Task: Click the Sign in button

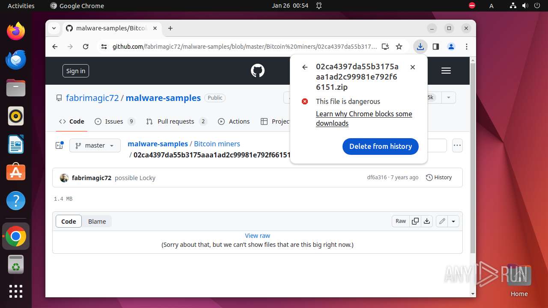Action: [76, 71]
